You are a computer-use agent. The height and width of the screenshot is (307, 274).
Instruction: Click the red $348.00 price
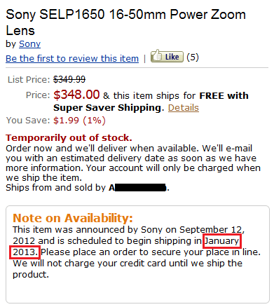click(76, 95)
